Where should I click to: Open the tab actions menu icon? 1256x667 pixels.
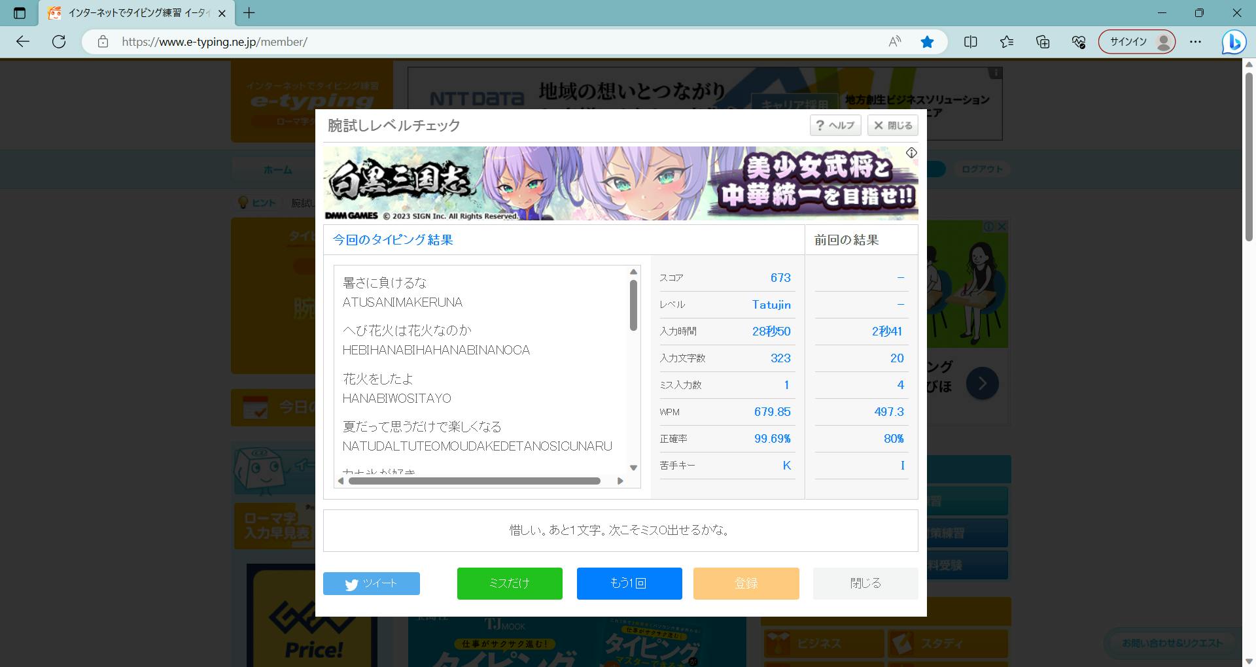click(x=20, y=13)
